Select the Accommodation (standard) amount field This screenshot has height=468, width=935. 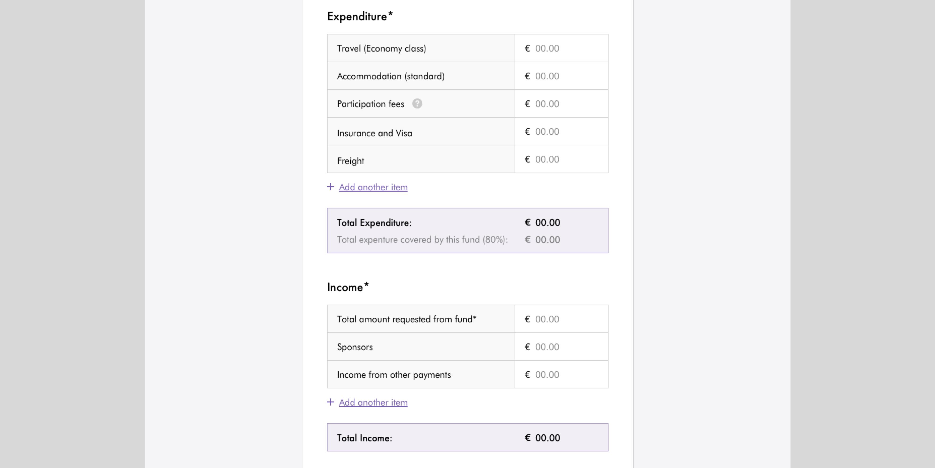coord(561,76)
